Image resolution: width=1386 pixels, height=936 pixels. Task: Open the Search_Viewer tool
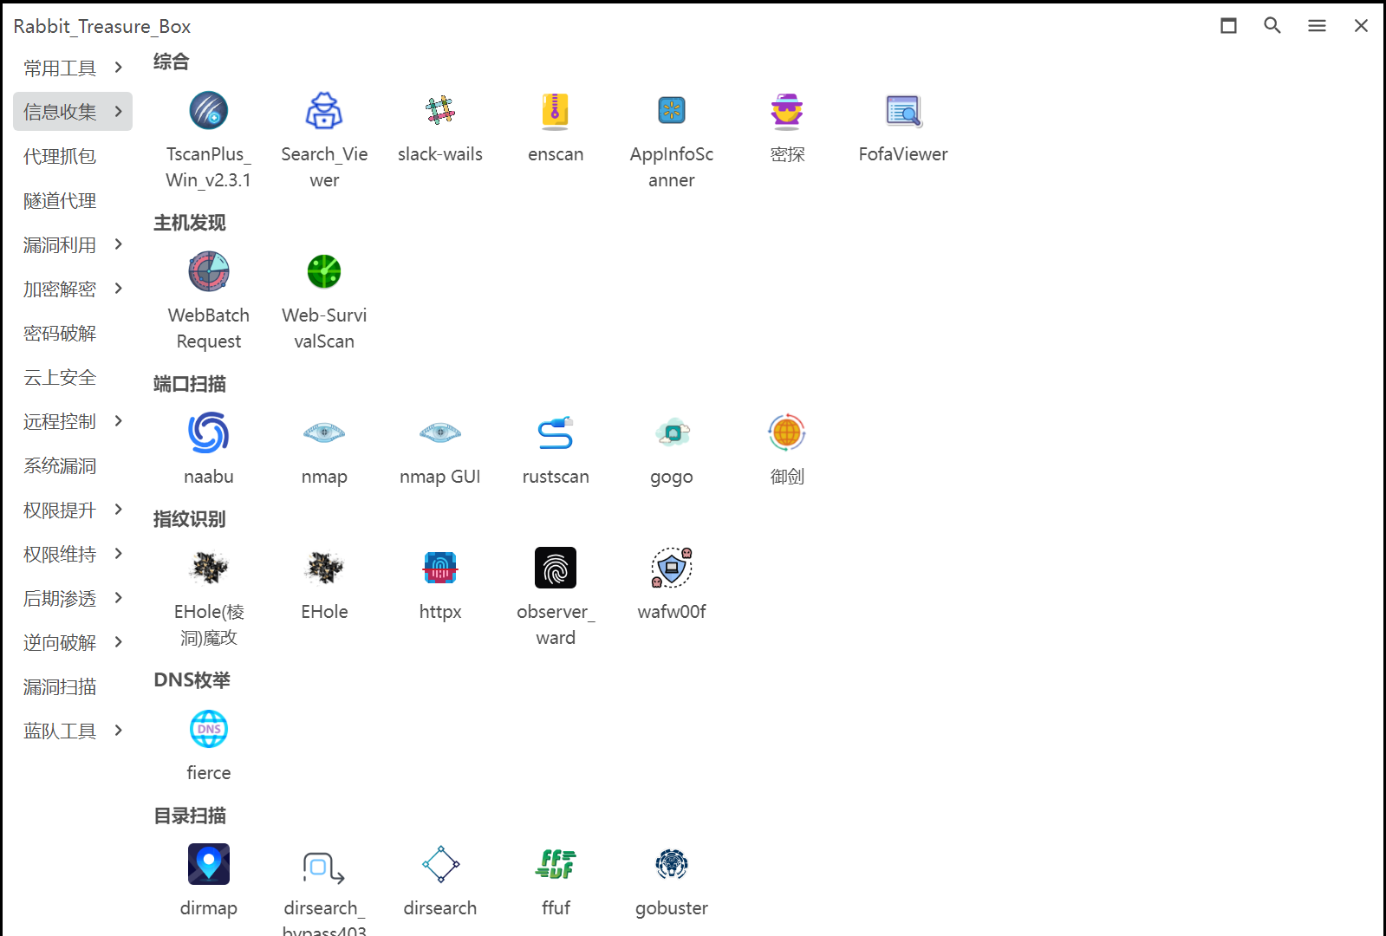pyautogui.click(x=324, y=111)
